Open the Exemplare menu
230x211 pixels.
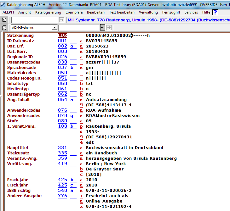tap(74, 12)
